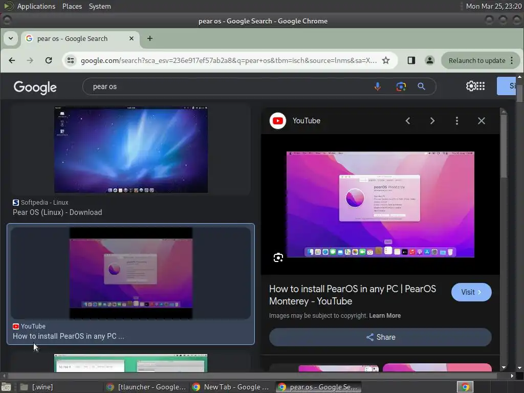Focus the Chrome address bar URL
524x393 pixels.
click(229, 60)
